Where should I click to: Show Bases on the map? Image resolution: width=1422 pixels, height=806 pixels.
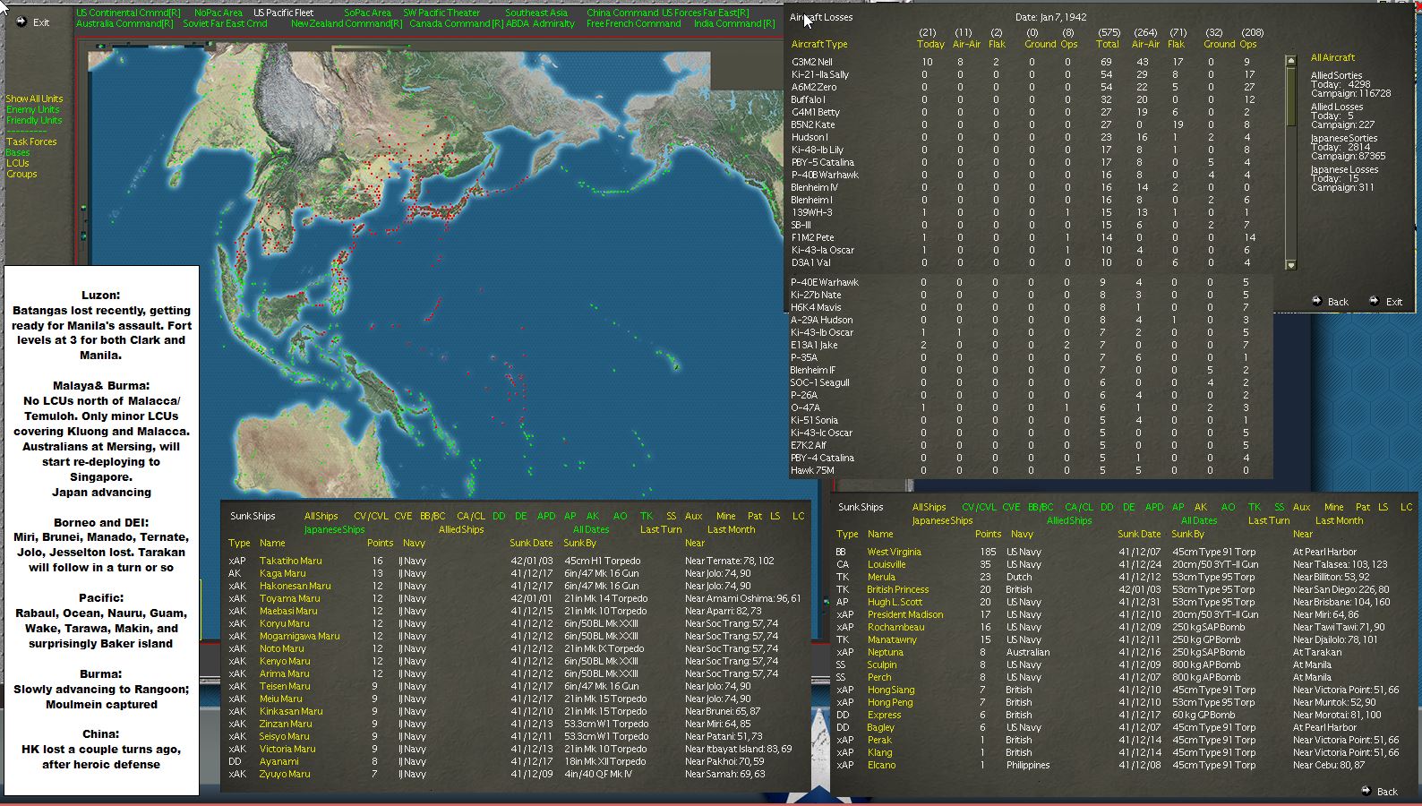pyautogui.click(x=17, y=152)
